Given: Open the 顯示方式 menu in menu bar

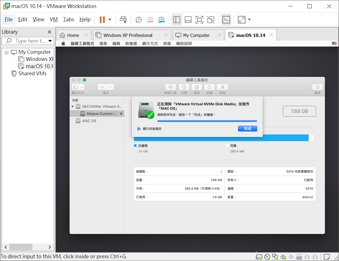Looking at the screenshot, I should pyautogui.click(x=150, y=44).
